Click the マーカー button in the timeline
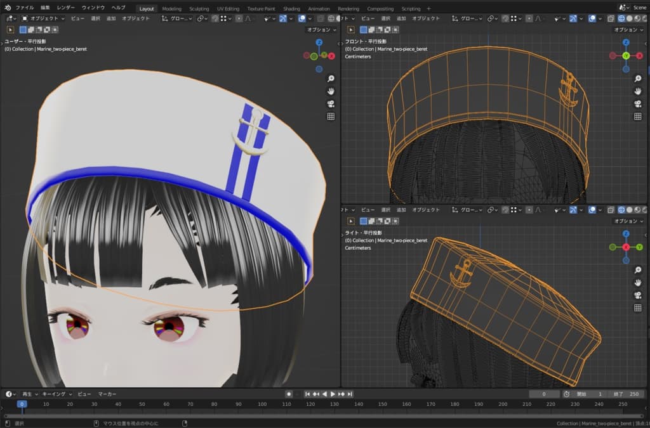 point(107,394)
